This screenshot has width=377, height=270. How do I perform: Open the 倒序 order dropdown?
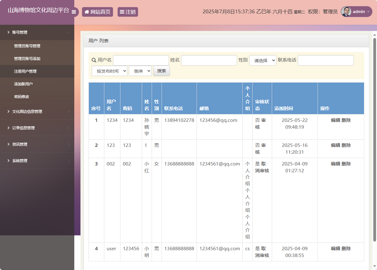tap(140, 71)
